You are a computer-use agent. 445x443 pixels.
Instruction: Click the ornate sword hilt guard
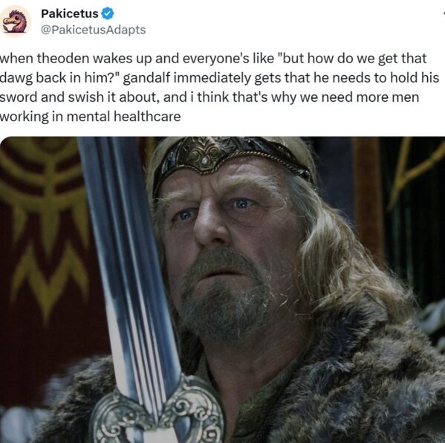tap(157, 412)
